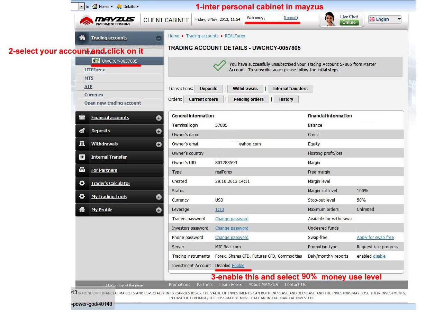The image size is (425, 320).
Task: Open Trader's Calculator from sidebar
Action: coord(111,184)
